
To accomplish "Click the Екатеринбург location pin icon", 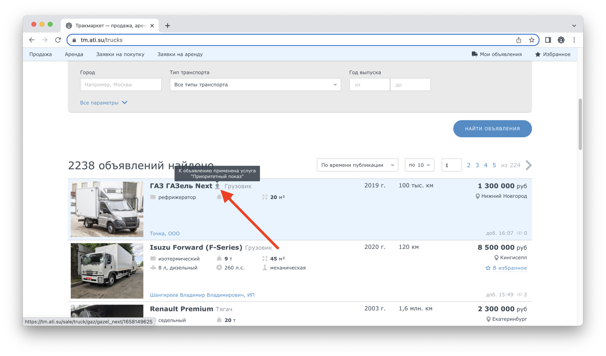I will click(x=488, y=319).
